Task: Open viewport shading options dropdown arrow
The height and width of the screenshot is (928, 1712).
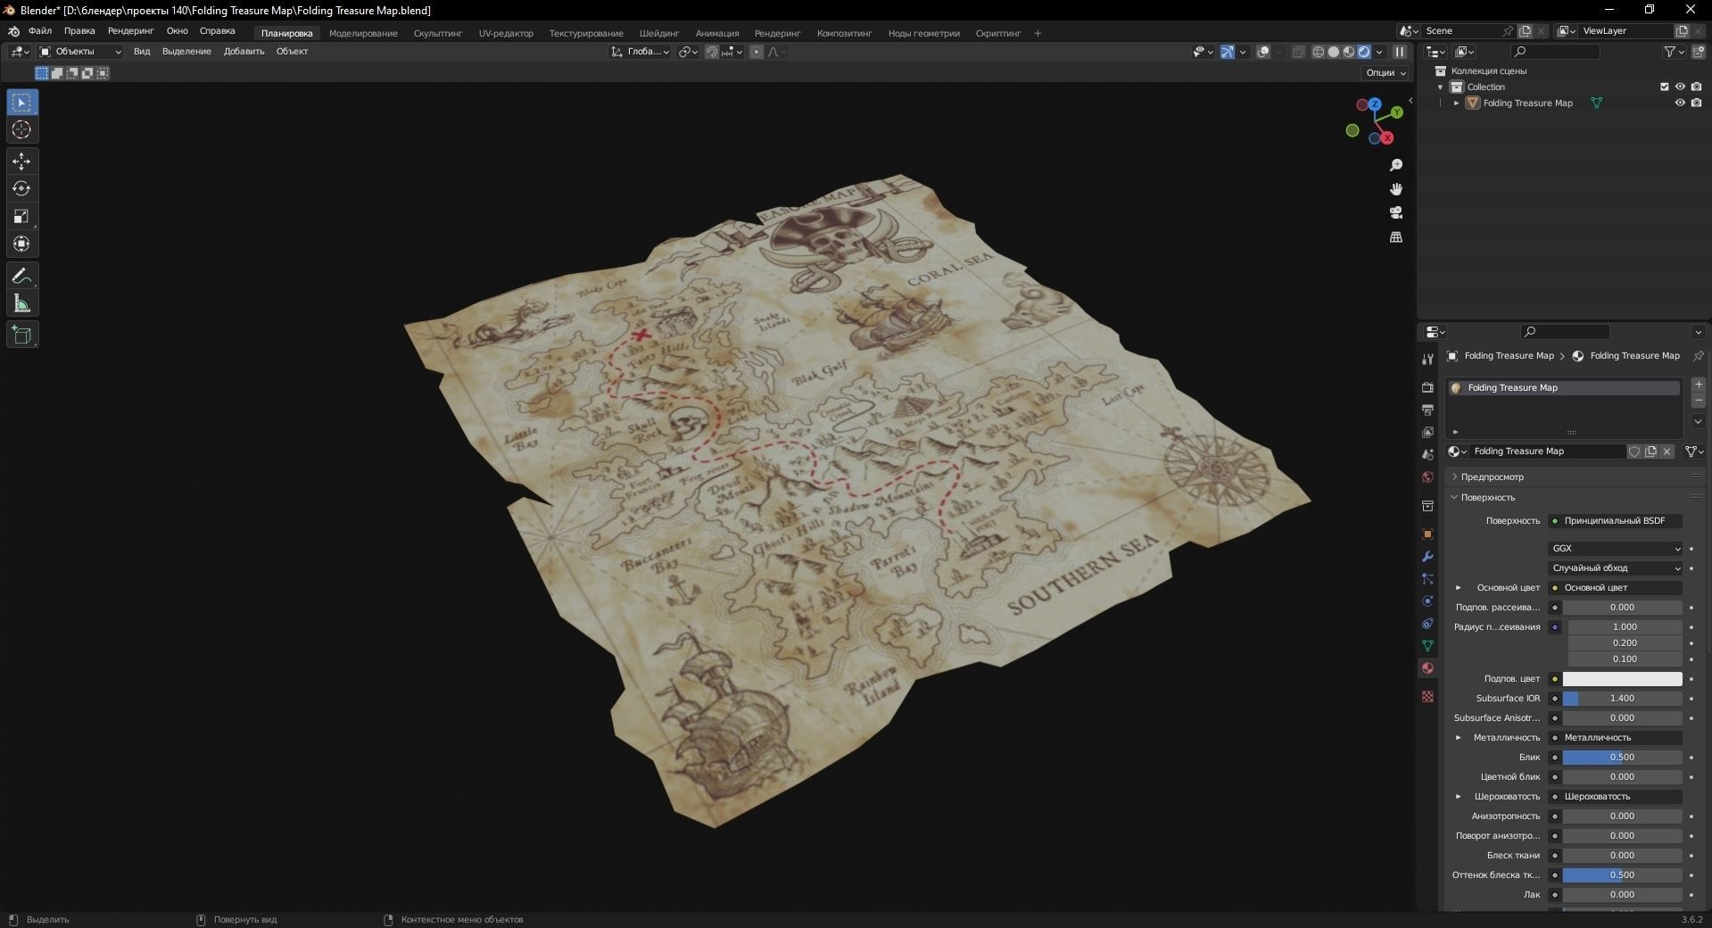Action: (1379, 52)
